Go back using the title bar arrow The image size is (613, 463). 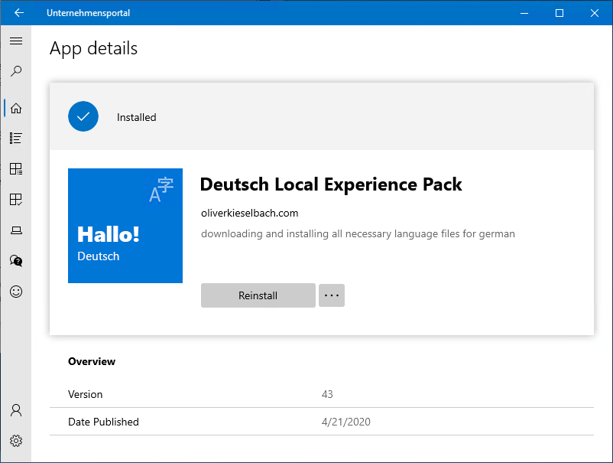pyautogui.click(x=19, y=13)
